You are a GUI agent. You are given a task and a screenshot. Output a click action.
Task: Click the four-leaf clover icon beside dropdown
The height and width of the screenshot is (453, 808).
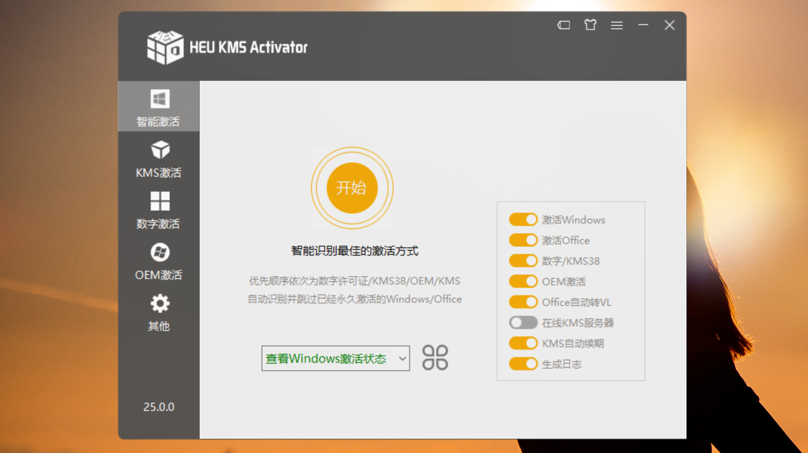pyautogui.click(x=435, y=358)
